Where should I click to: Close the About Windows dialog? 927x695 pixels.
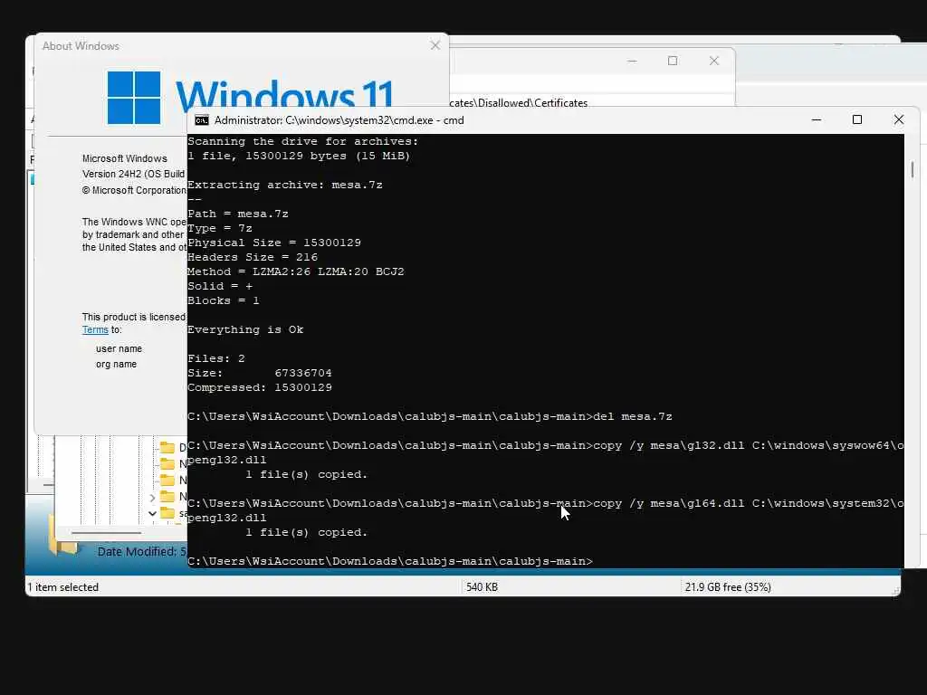coord(435,45)
